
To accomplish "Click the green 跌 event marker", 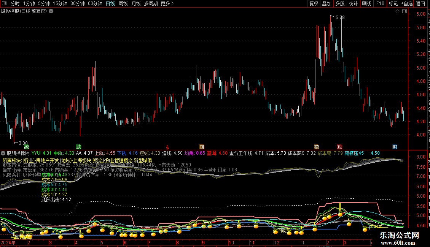I will [x=79, y=147].
